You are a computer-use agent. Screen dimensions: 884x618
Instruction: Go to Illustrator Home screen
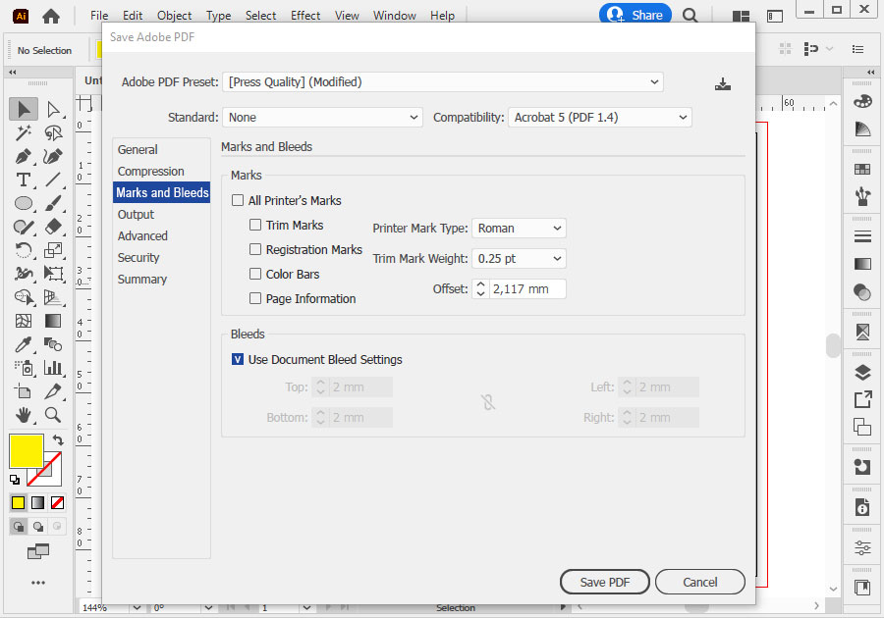pyautogui.click(x=51, y=17)
